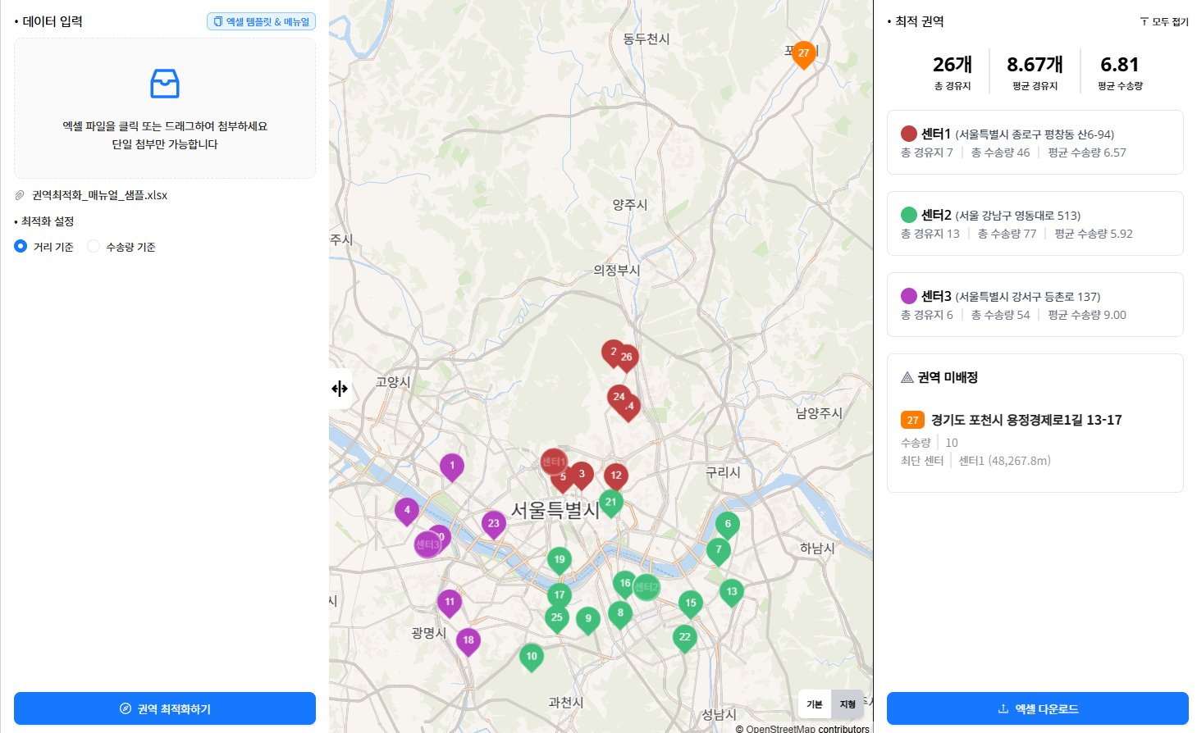Click the orange map marker 27
The width and height of the screenshot is (1197, 733).
tap(803, 54)
